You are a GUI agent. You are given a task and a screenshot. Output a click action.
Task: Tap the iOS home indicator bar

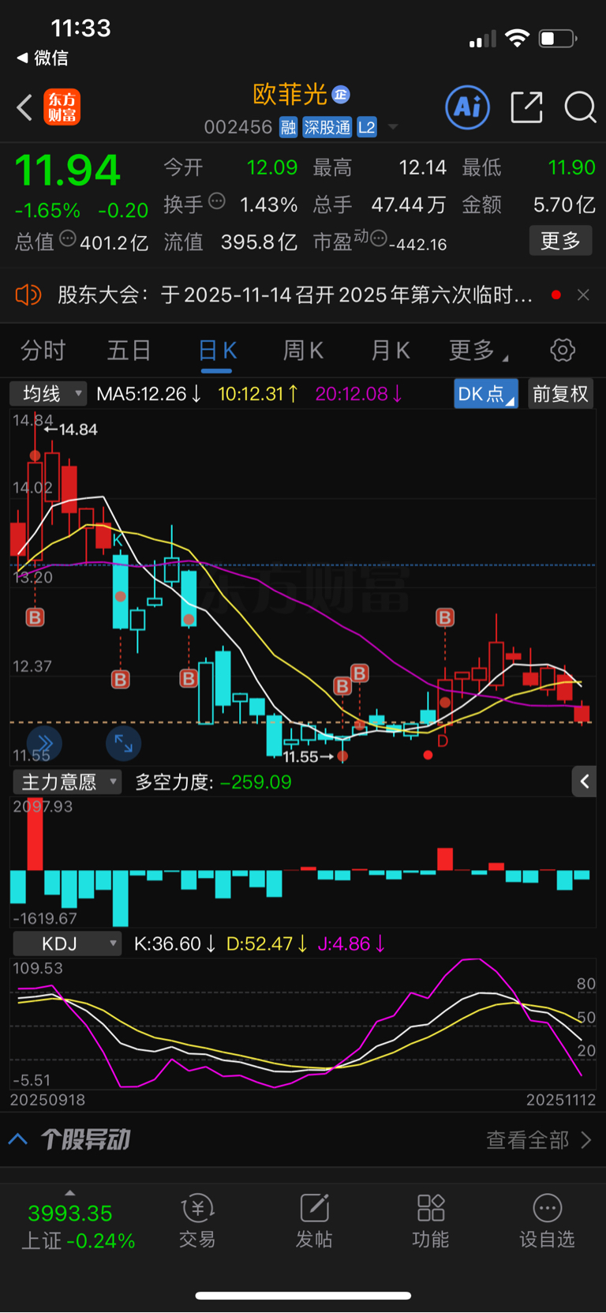[303, 1296]
